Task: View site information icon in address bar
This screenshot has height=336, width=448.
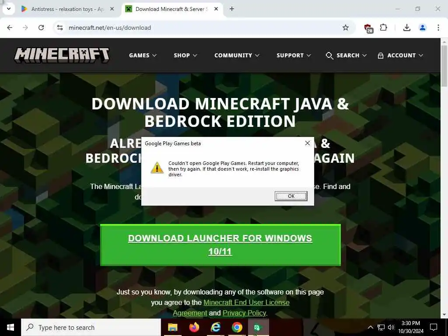Action: (60, 28)
